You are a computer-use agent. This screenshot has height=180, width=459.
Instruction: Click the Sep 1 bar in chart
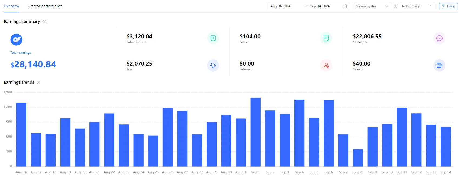255,132
